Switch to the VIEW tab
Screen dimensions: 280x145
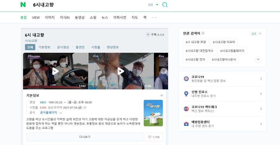tap(36, 17)
